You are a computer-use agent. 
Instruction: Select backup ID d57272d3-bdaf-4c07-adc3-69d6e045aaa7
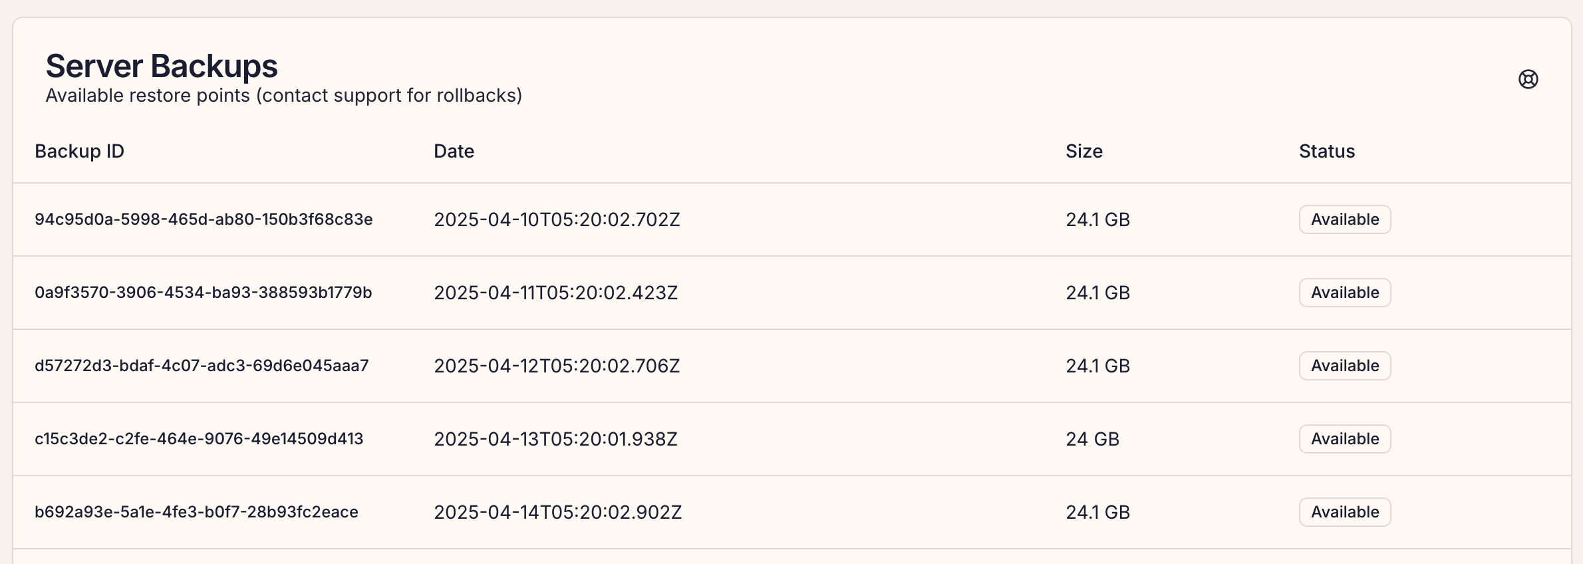(202, 366)
